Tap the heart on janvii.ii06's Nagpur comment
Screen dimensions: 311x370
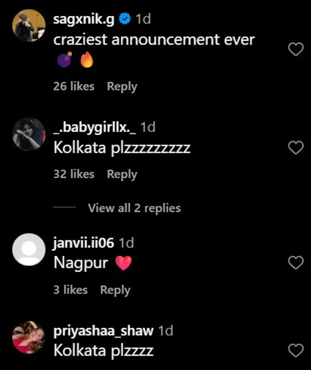click(295, 263)
